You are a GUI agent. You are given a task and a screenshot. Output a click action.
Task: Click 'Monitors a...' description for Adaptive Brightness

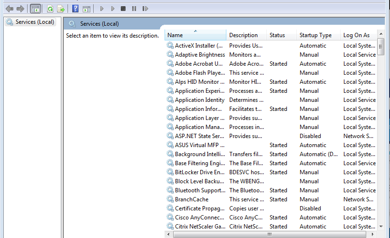(x=245, y=55)
